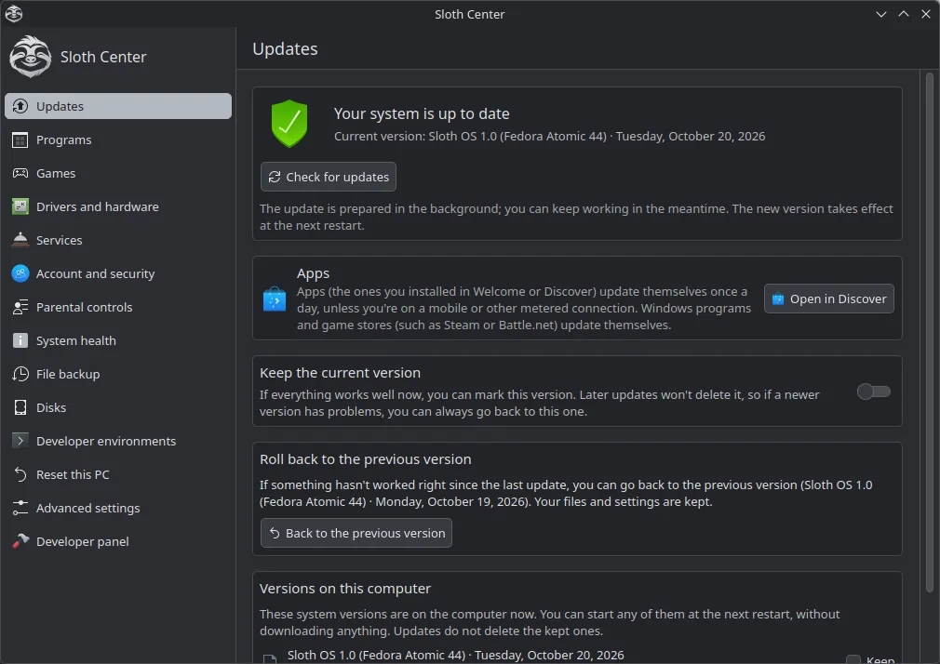Click the Updates sidebar icon
Viewport: 940px width, 664px height.
coord(20,106)
